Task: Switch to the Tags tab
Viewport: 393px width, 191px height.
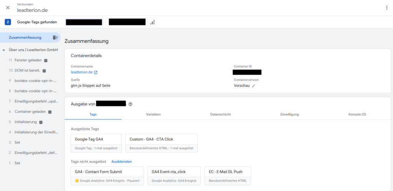Action: click(x=93, y=114)
